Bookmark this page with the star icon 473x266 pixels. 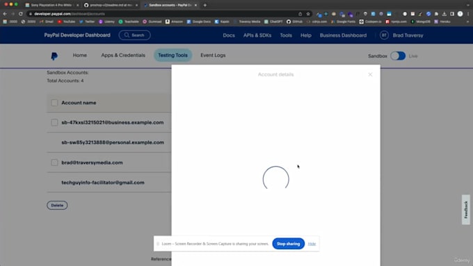click(308, 14)
